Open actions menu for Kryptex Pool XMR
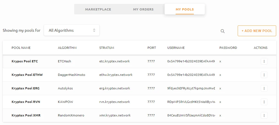This screenshot has height=125, width=279. [264, 115]
